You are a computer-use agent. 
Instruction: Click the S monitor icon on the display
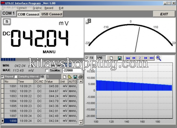[x=7, y=22]
